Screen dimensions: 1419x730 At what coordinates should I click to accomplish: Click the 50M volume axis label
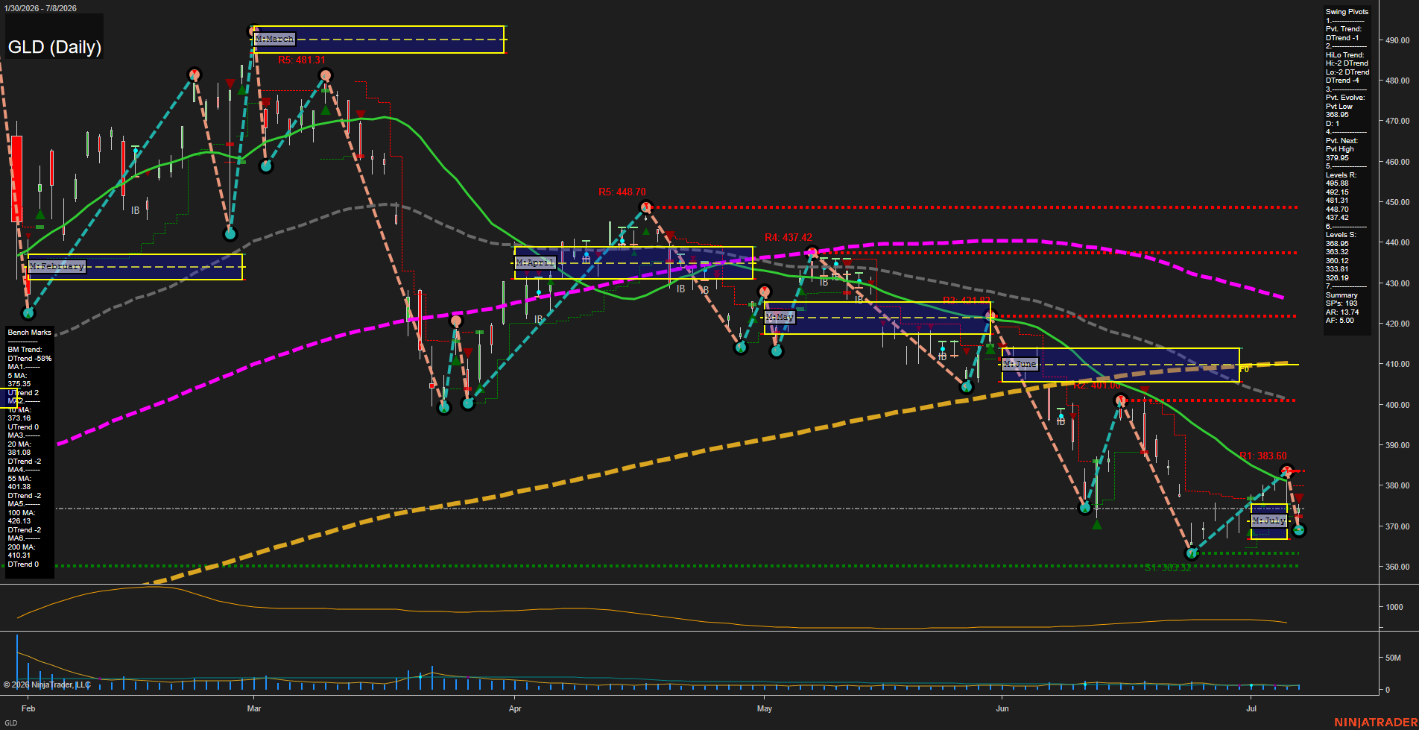tap(1393, 658)
